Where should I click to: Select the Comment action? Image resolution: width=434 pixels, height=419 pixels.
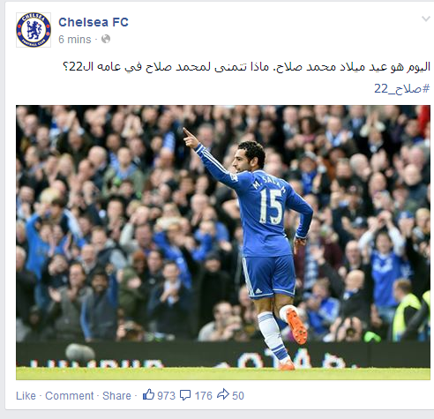69,396
